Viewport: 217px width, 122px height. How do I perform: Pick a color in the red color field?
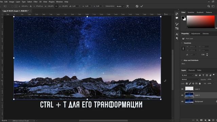pos(201,22)
